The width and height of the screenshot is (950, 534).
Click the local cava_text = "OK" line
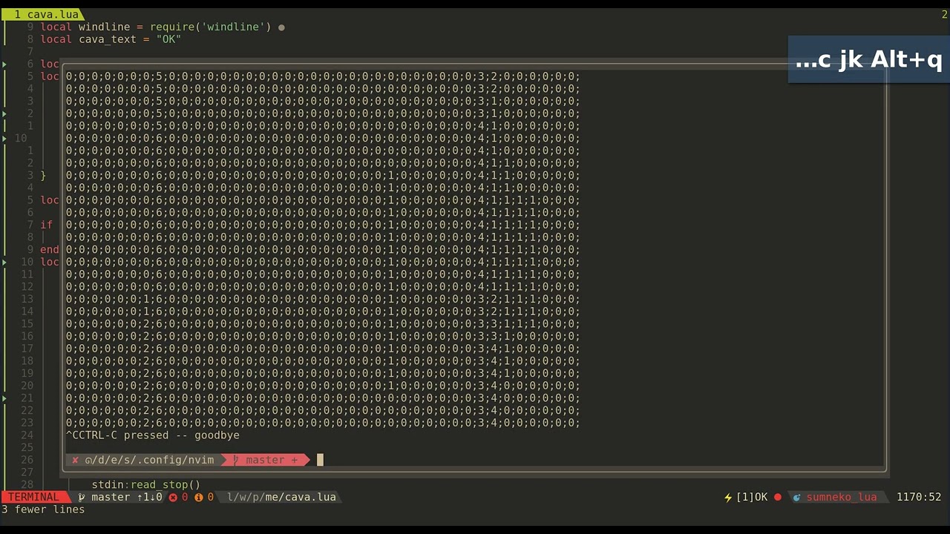tap(111, 39)
